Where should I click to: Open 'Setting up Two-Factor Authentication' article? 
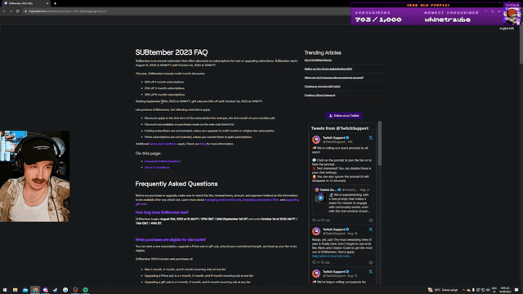[329, 69]
